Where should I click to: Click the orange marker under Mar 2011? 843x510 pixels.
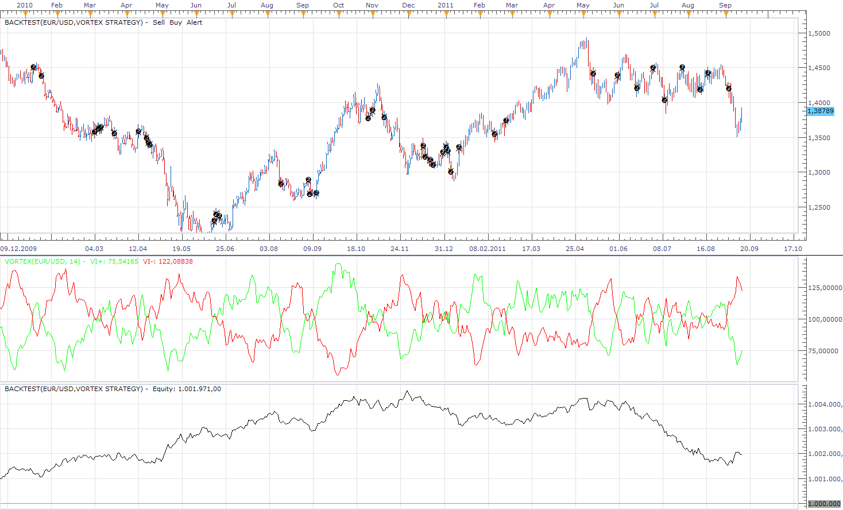(x=512, y=14)
